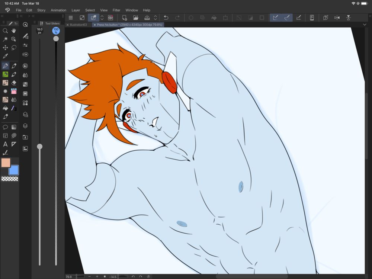Click the zoom in plus button

tap(97, 277)
